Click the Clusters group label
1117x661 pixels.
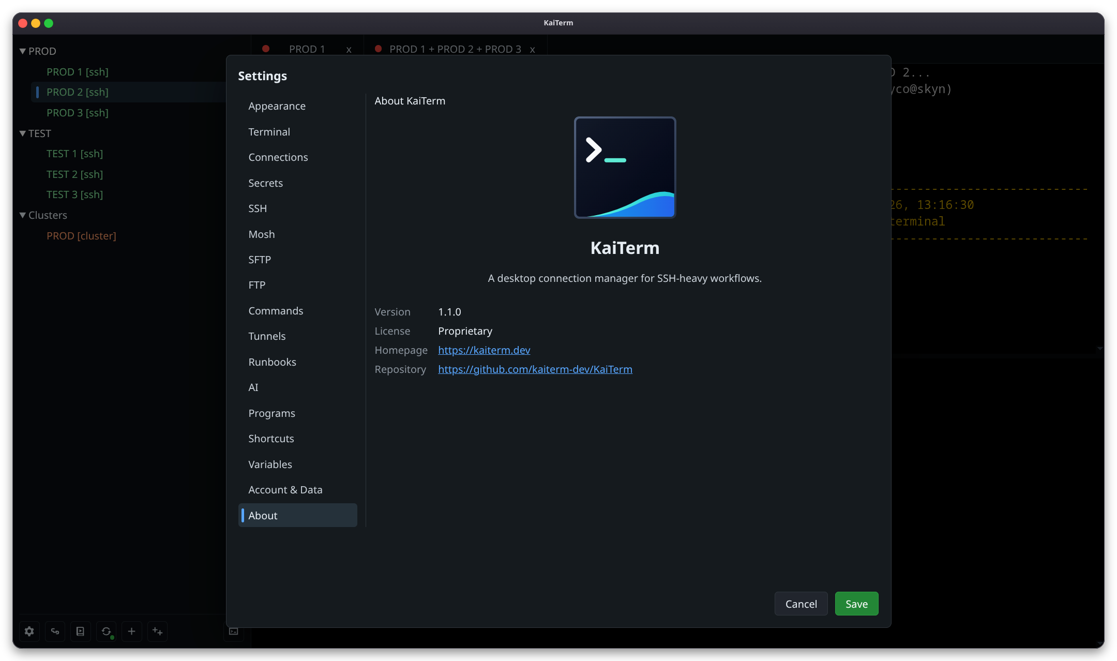48,215
